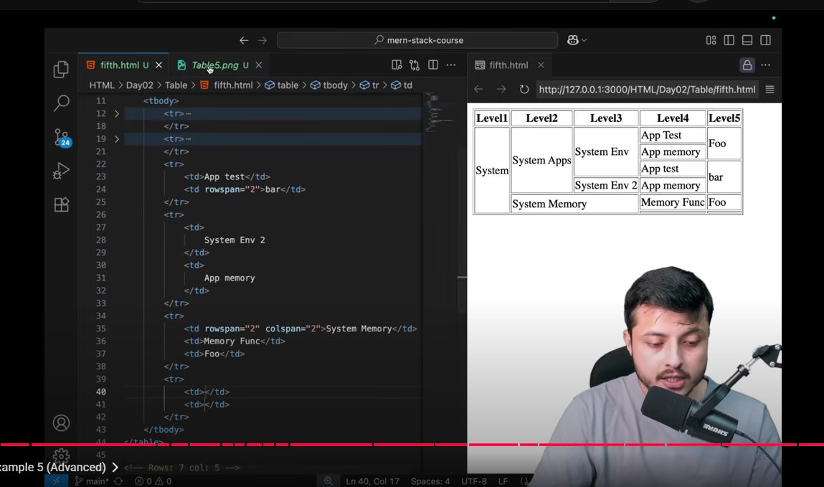Synchronize changes in status bar
Screen dimensions: 824x487
point(118,481)
